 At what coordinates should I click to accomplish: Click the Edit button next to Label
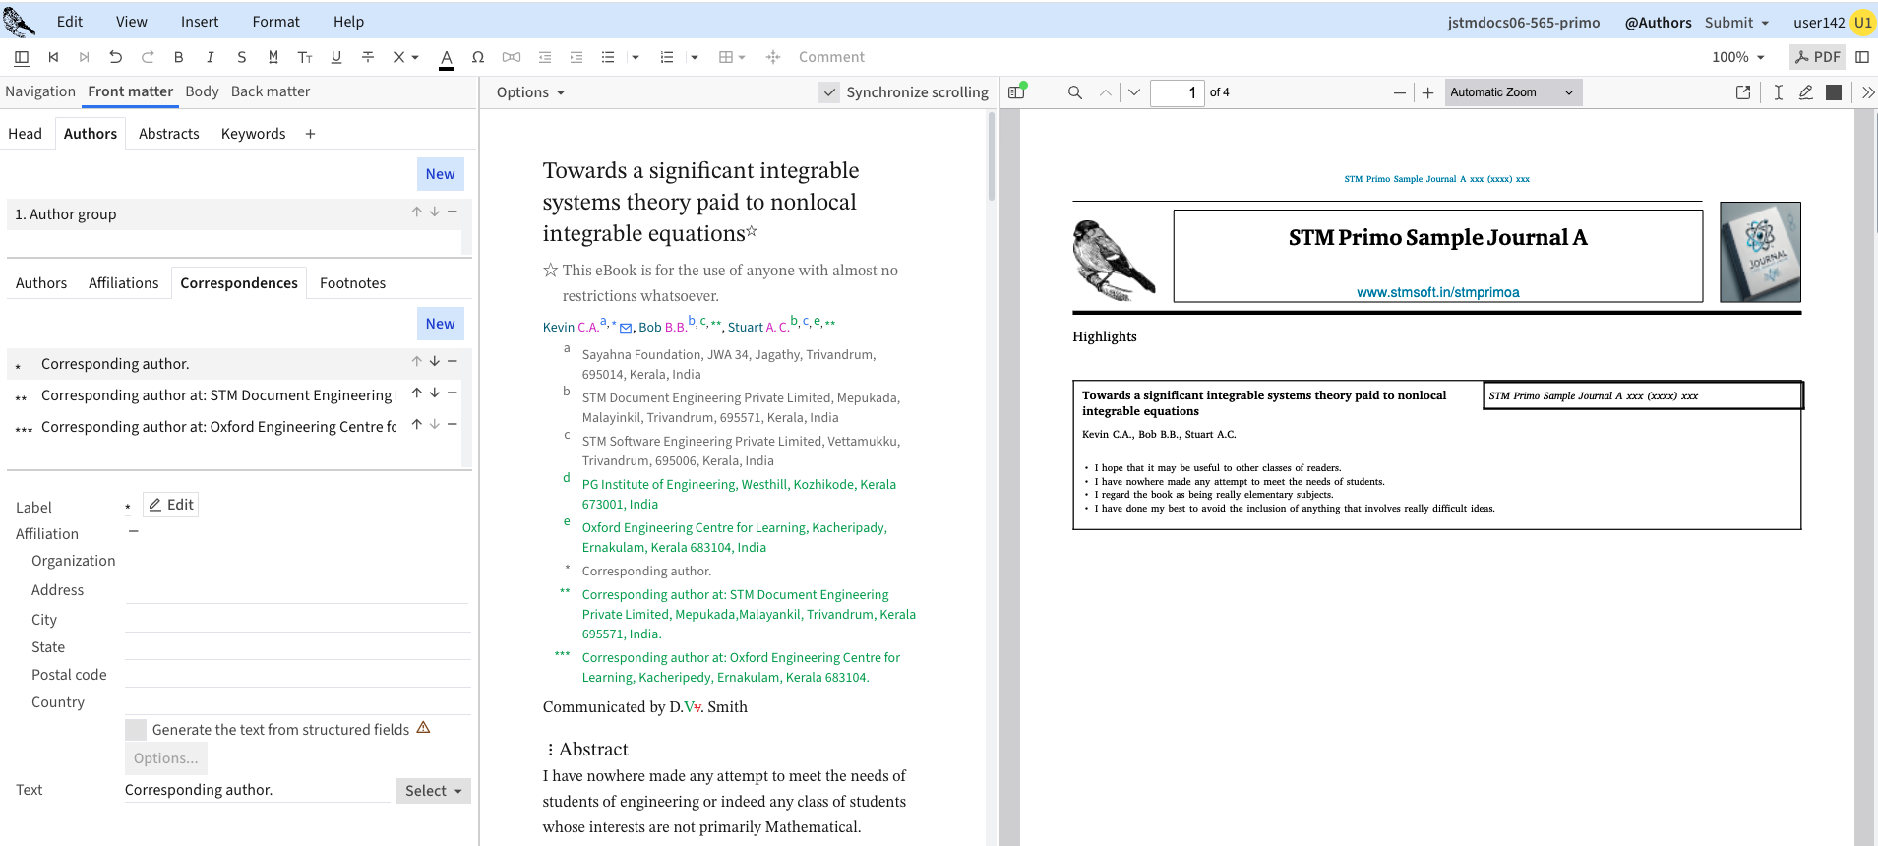tap(171, 505)
